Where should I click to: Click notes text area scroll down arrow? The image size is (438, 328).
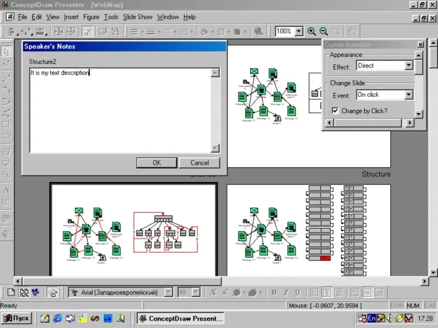(x=215, y=148)
